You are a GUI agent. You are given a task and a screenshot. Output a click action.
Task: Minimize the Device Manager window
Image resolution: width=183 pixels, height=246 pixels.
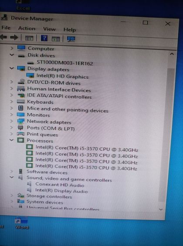(x=123, y=21)
